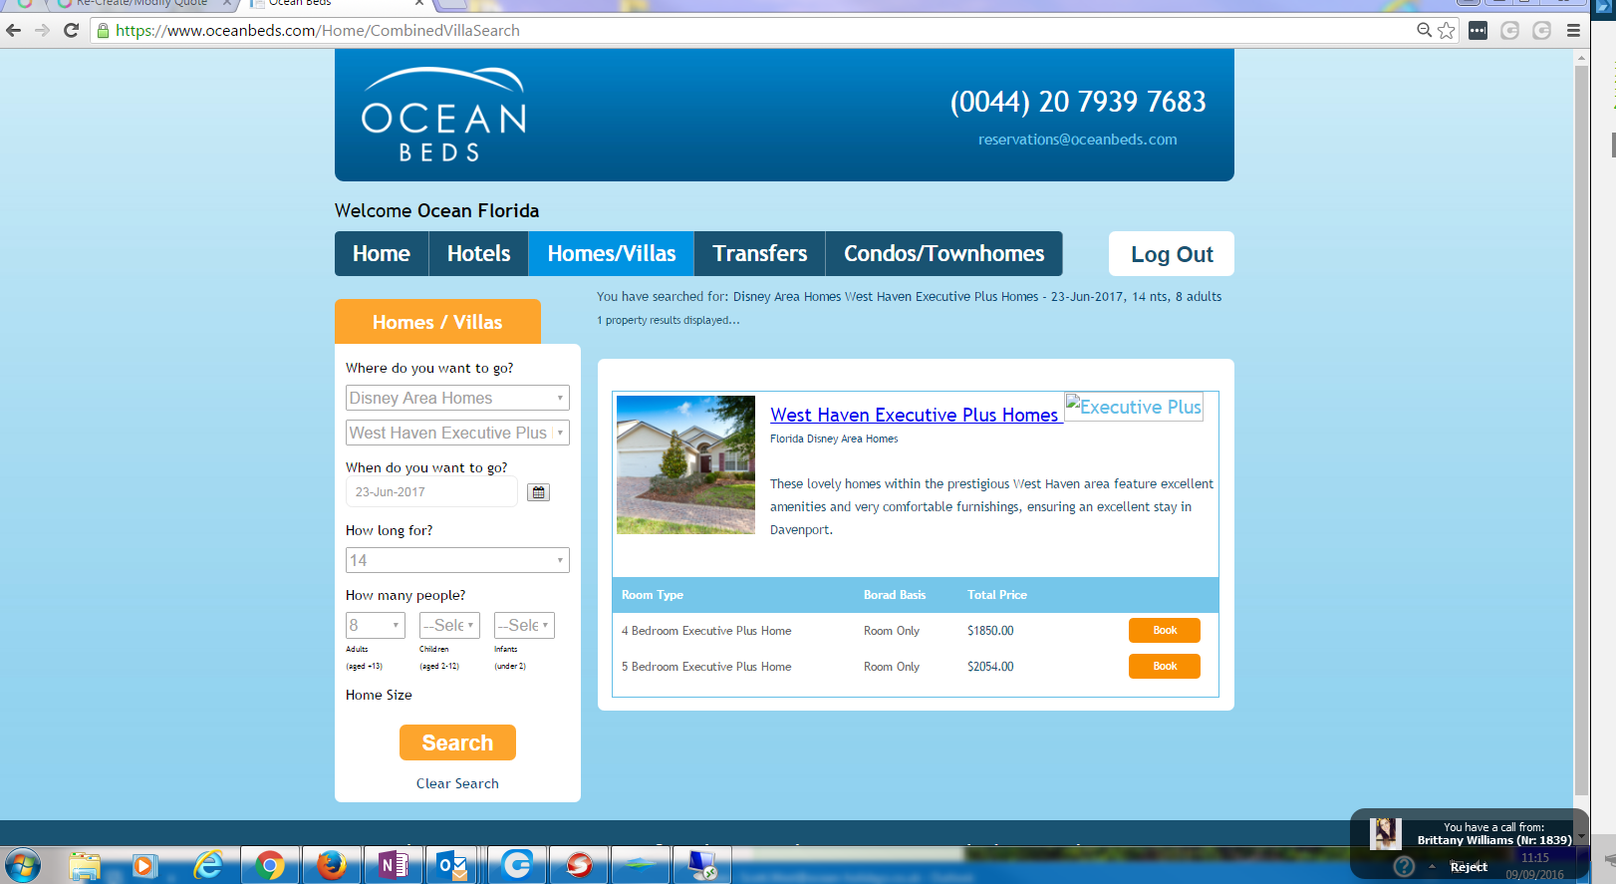The image size is (1616, 884).
Task: Open the Transfers tab
Action: (x=760, y=253)
